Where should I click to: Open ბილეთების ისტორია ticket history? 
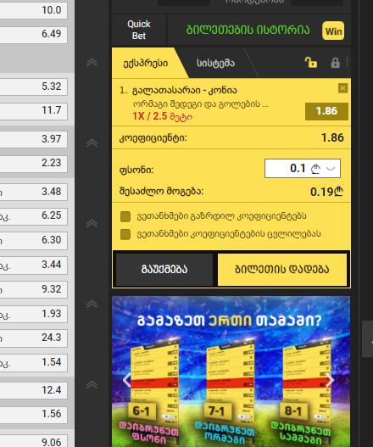tap(248, 30)
